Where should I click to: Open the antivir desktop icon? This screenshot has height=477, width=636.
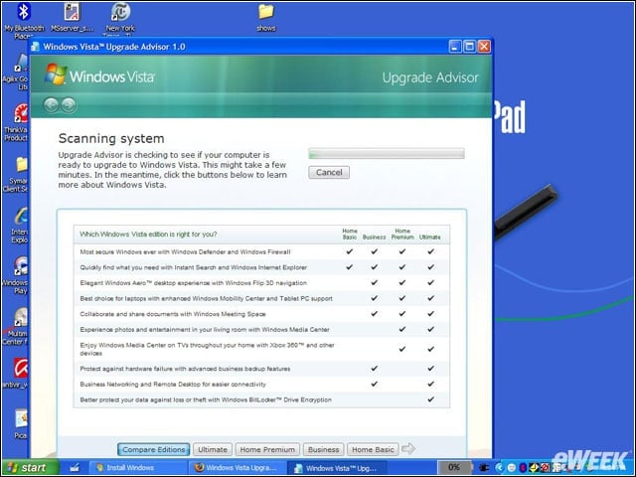click(x=17, y=374)
